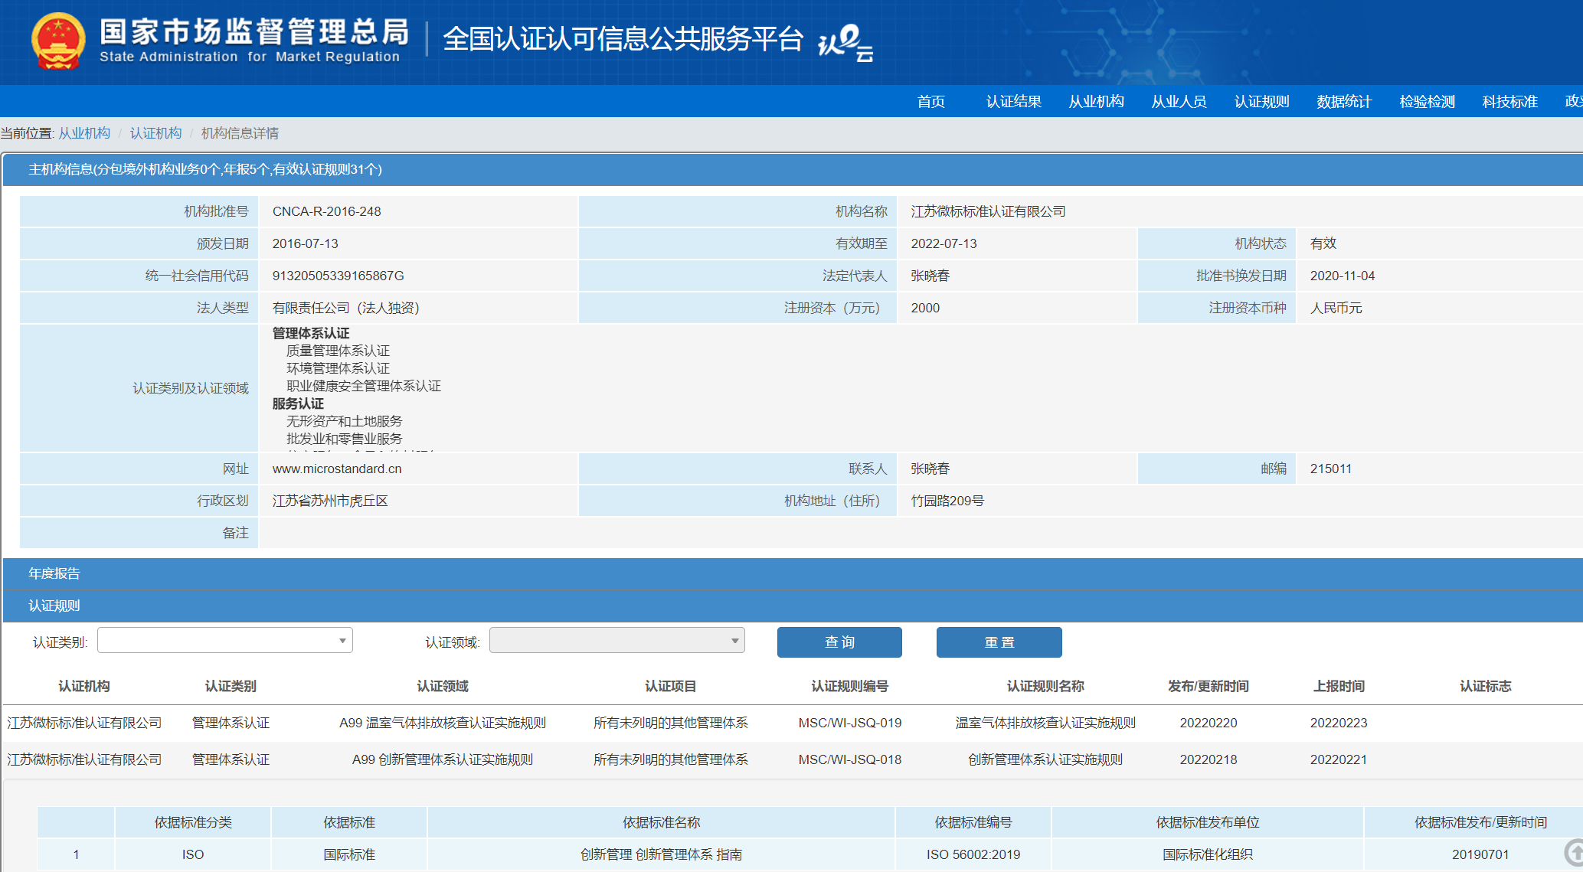Screen dimensions: 1583x872
Task: Open 数据统计 navigation item
Action: pyautogui.click(x=1344, y=101)
